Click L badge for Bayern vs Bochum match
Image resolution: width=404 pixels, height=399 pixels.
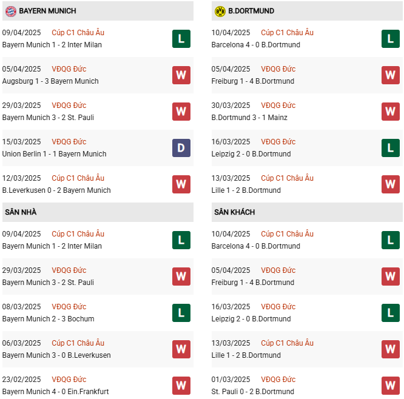[181, 313]
